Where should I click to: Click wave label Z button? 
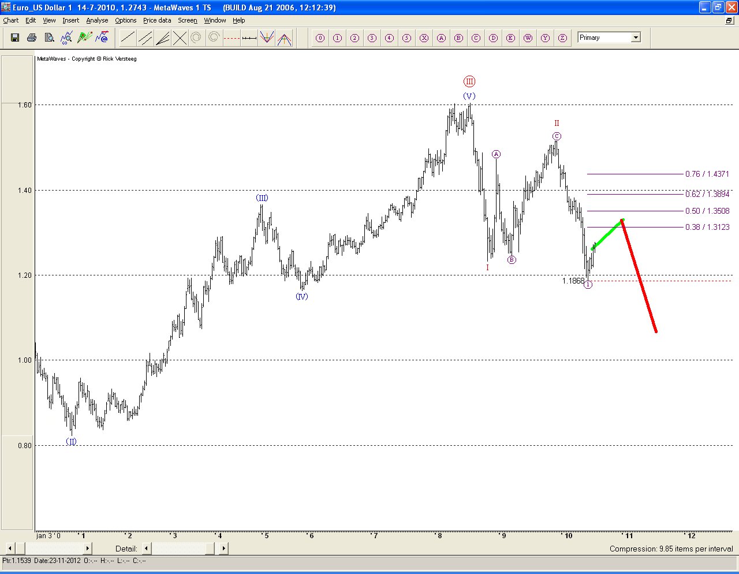[x=562, y=38]
